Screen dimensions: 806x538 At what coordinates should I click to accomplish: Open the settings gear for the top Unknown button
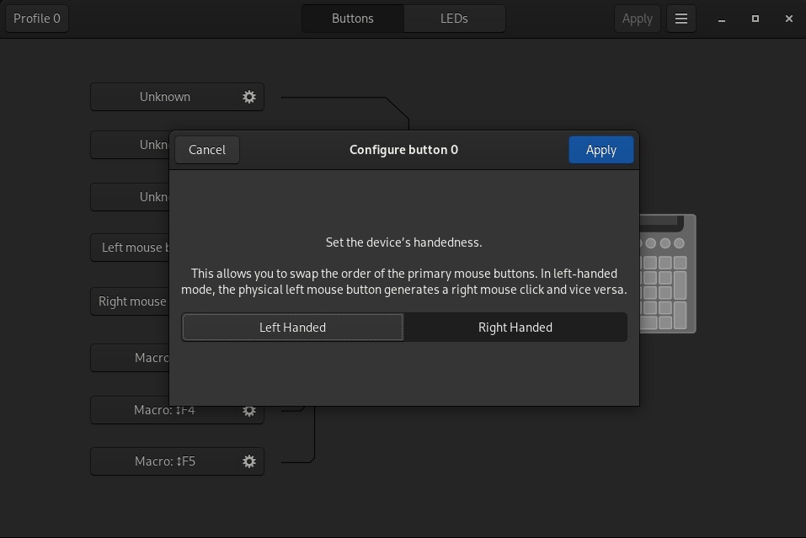[x=248, y=97]
